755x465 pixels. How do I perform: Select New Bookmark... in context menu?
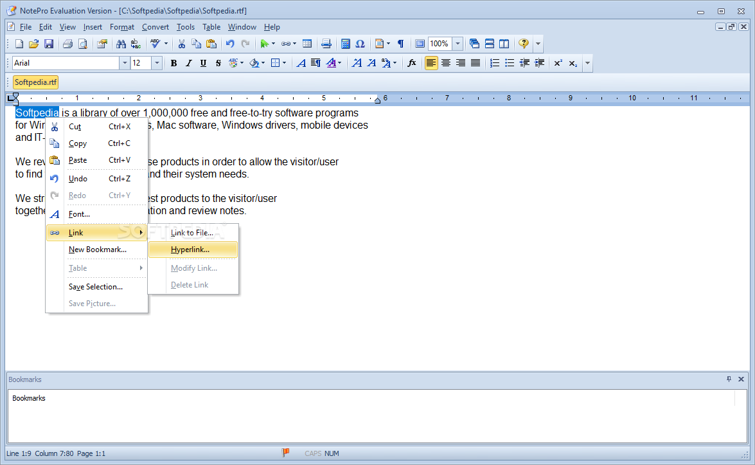(x=97, y=250)
